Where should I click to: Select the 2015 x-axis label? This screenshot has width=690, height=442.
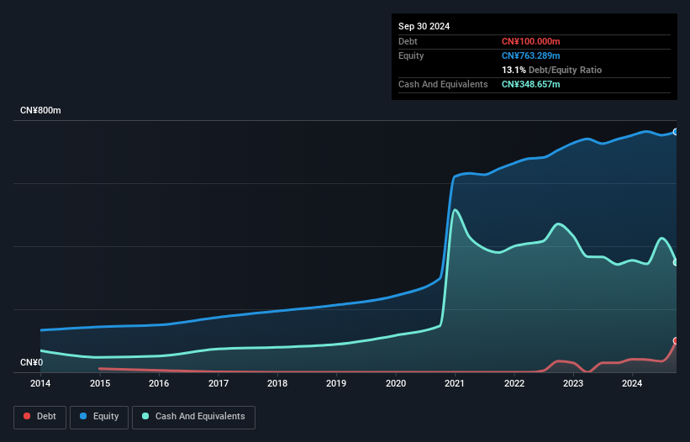click(x=100, y=383)
